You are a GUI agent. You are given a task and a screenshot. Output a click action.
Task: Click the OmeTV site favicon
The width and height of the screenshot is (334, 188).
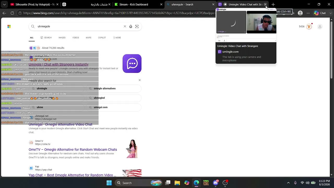(31, 143)
